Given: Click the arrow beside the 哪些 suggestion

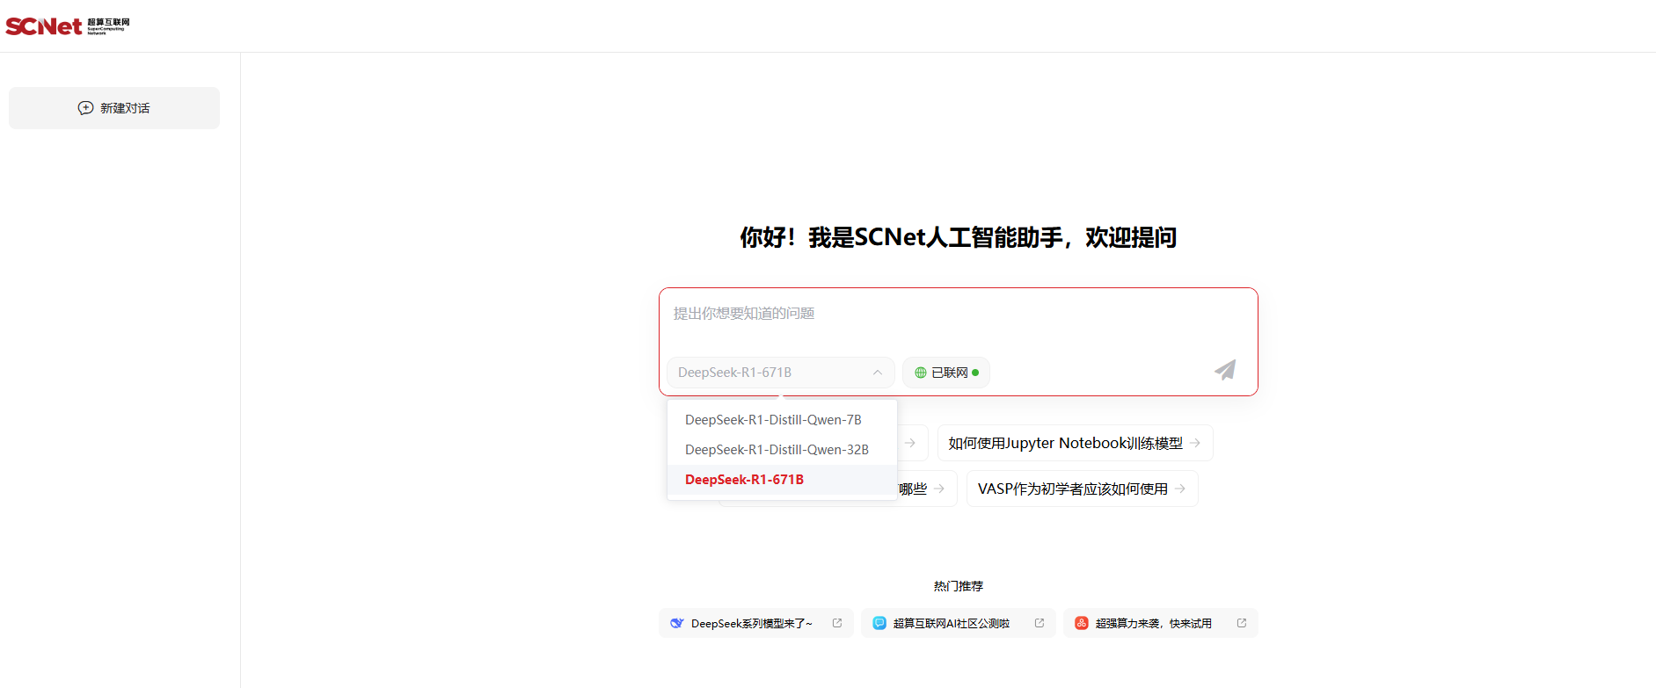Looking at the screenshot, I should pyautogui.click(x=940, y=489).
